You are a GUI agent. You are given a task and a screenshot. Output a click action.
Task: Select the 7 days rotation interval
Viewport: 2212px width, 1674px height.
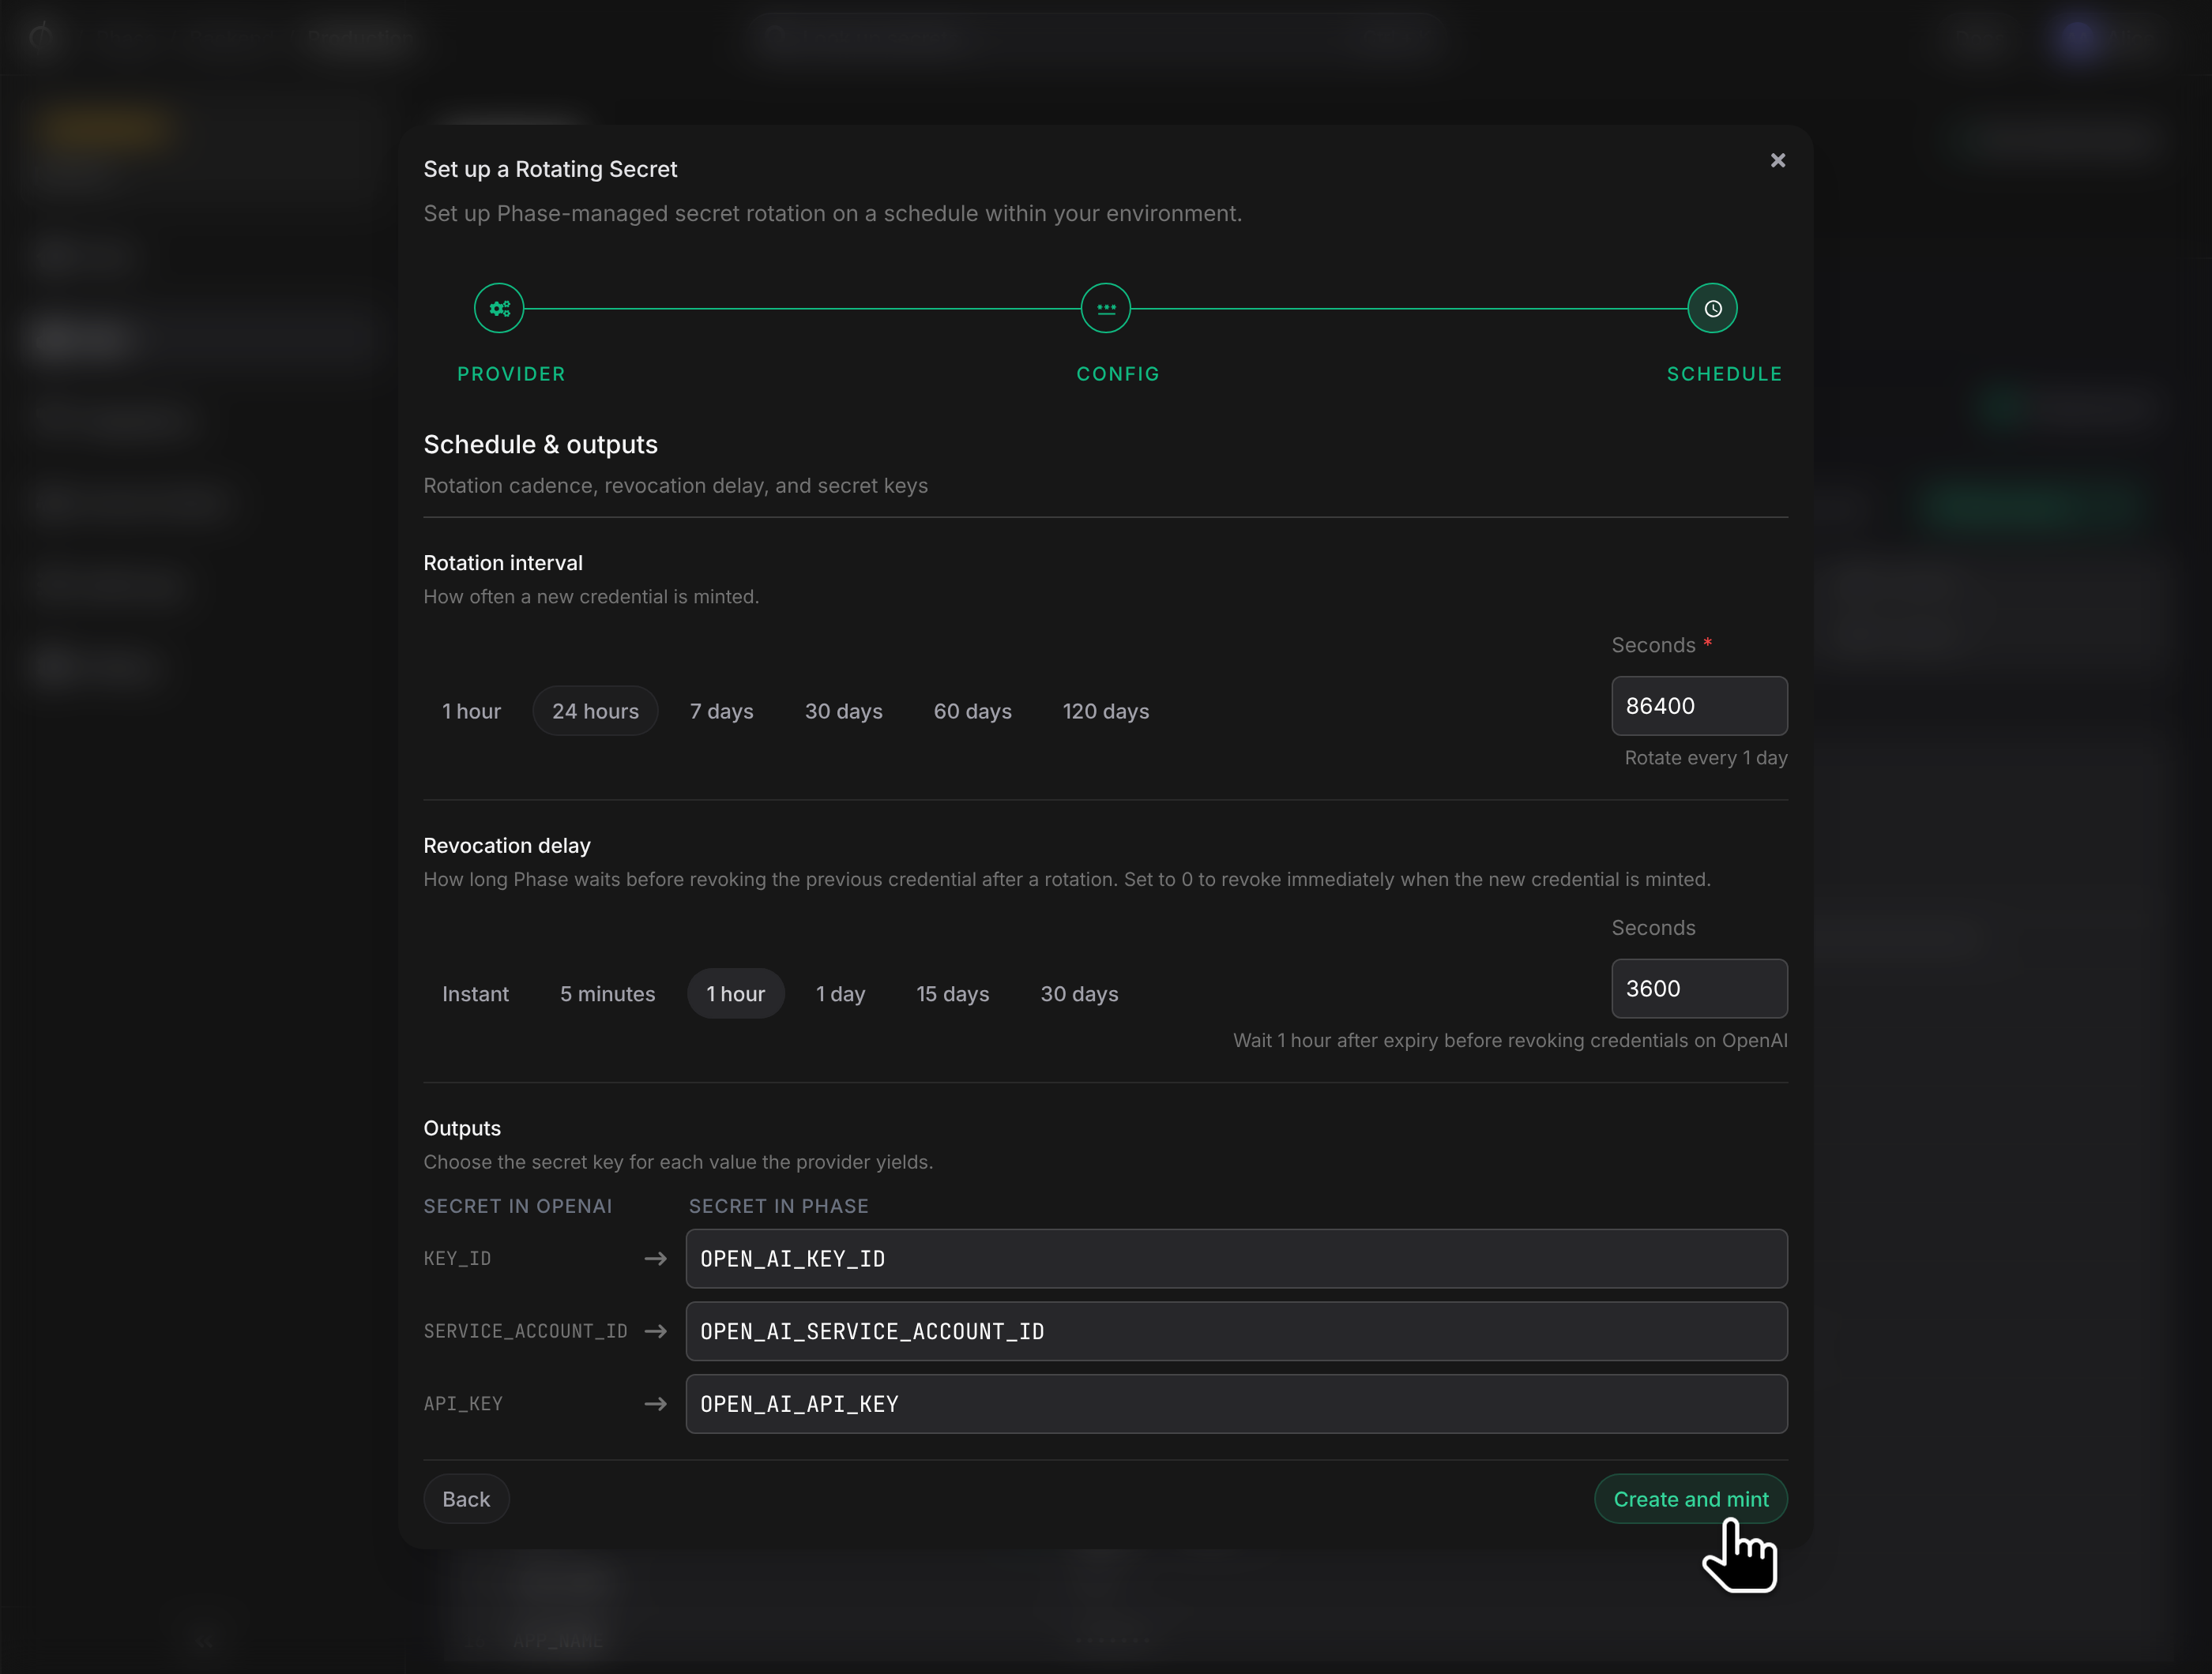click(x=721, y=711)
